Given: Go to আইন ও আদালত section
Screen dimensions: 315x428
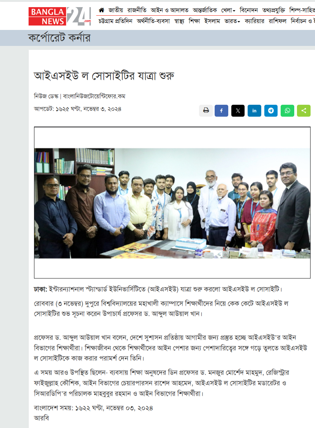Looking at the screenshot, I should 169,10.
